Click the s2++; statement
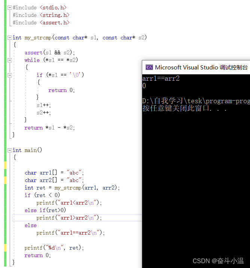The image size is (250, 268). tap(44, 113)
